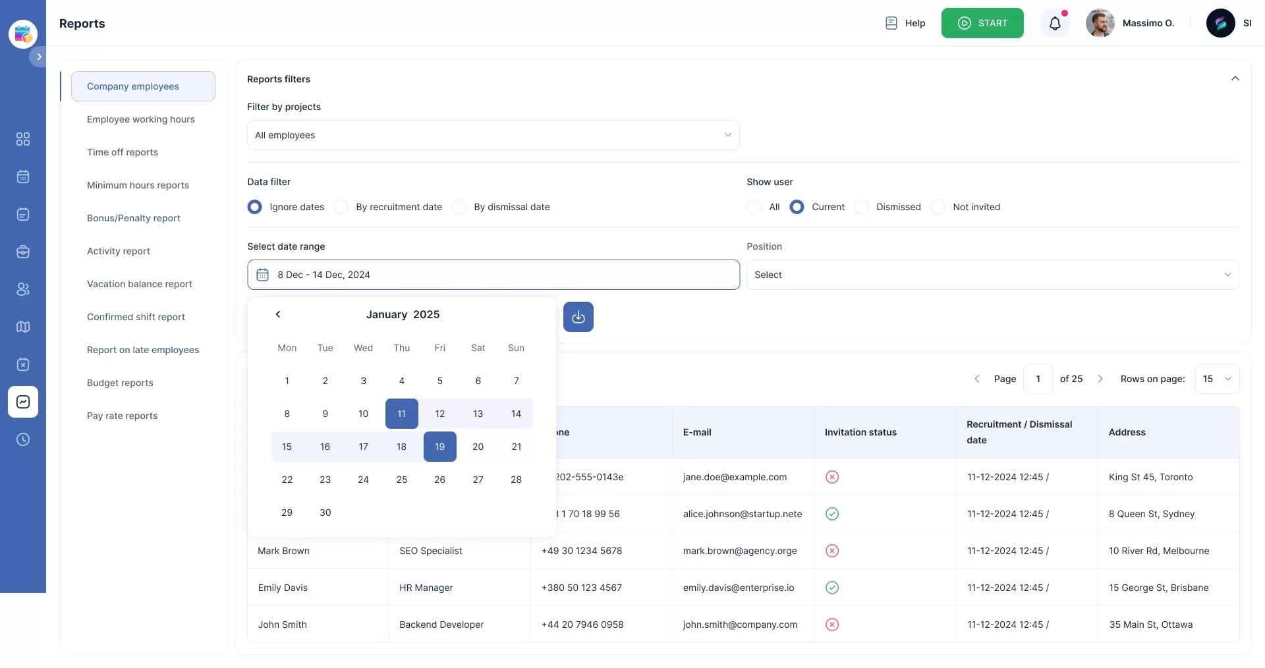Click the Help document icon
This screenshot has height=668, width=1265.
coord(891,23)
